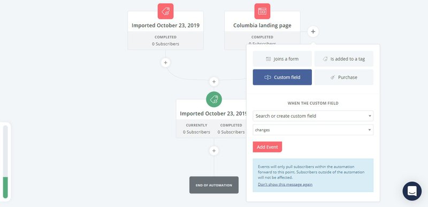Click the plus button beside Columbia landing page

coord(313,32)
